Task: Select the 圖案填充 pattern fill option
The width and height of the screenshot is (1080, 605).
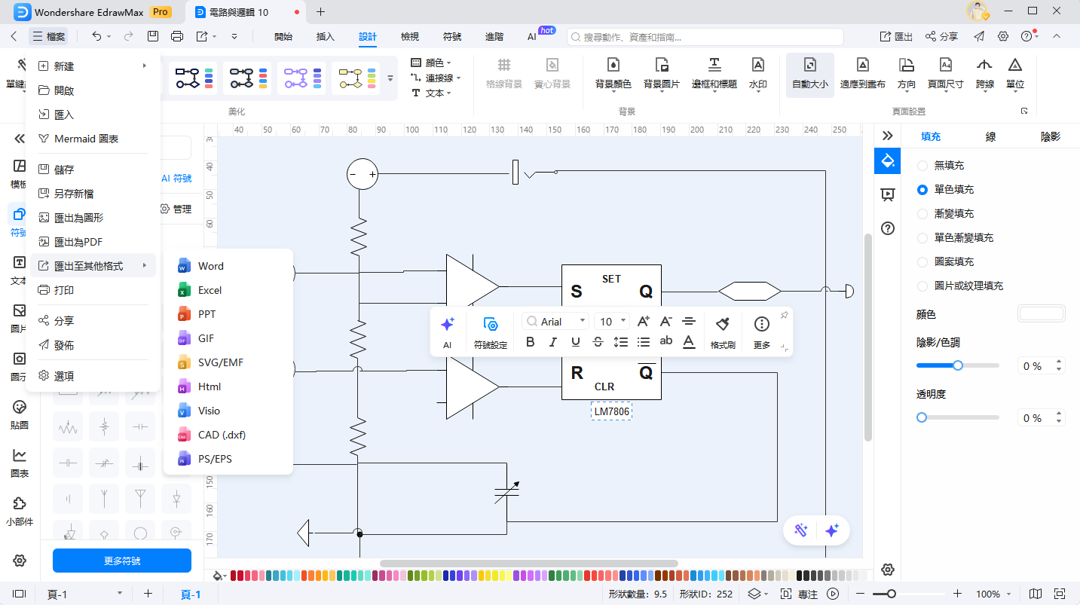Action: [x=922, y=261]
